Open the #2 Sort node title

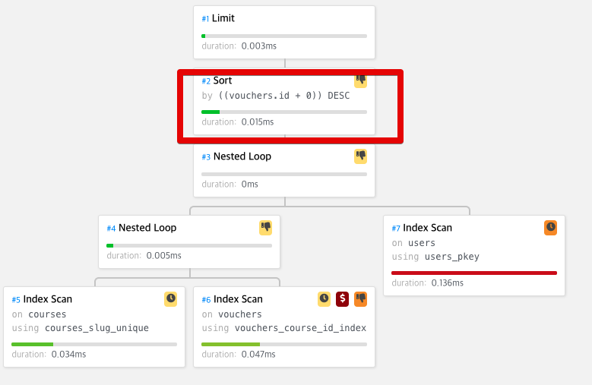tap(222, 80)
